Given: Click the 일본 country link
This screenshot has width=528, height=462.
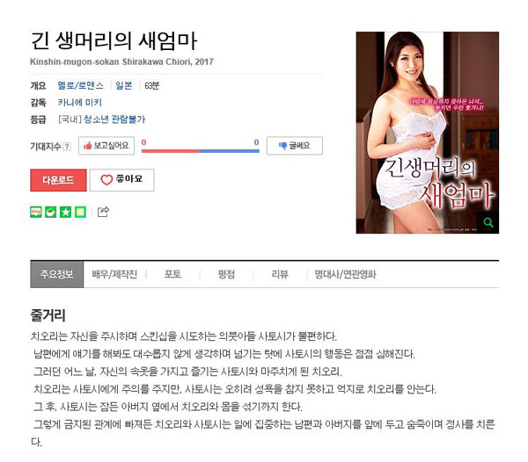Looking at the screenshot, I should (x=124, y=86).
